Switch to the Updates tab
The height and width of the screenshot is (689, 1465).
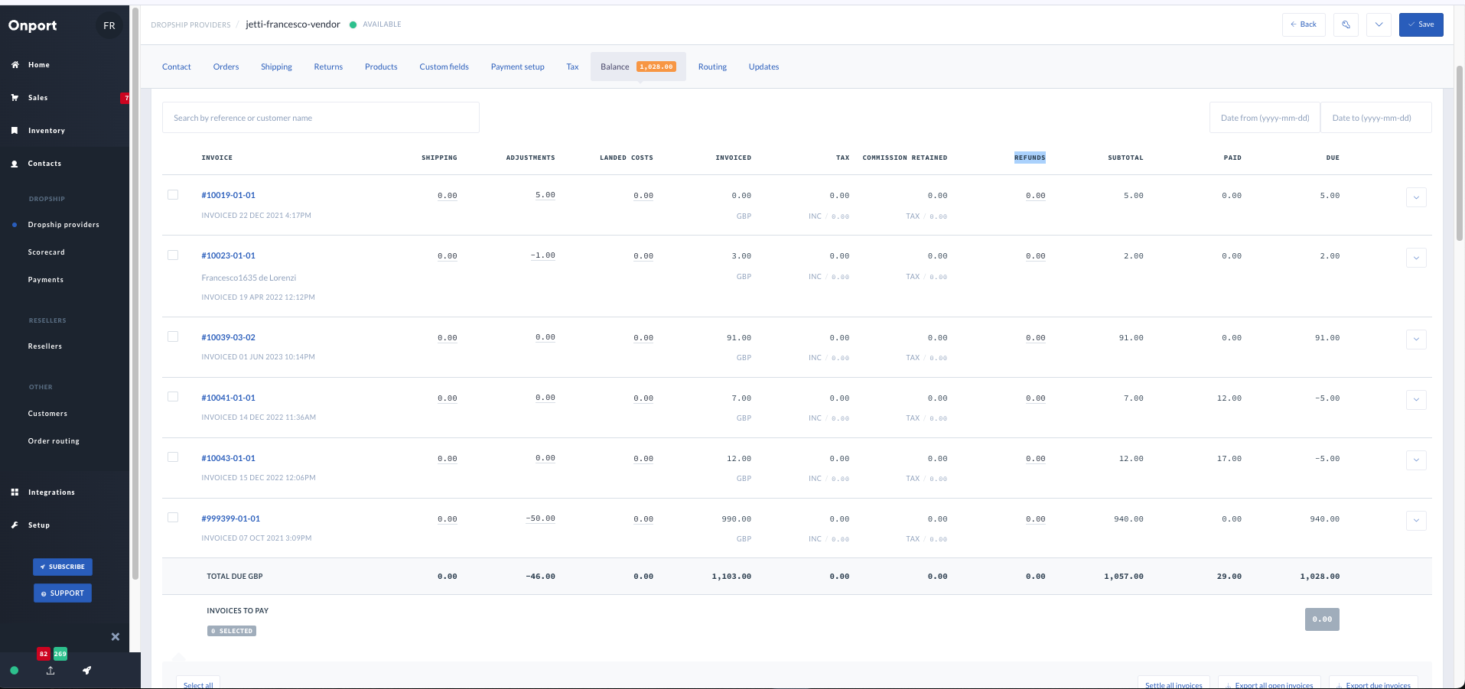[763, 67]
